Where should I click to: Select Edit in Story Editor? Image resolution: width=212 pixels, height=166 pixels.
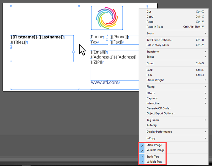point(158,45)
